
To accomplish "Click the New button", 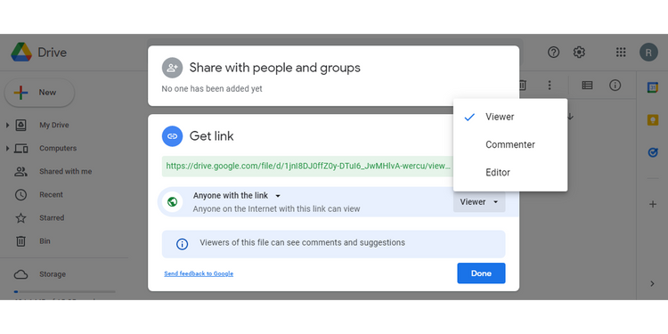I will [39, 93].
